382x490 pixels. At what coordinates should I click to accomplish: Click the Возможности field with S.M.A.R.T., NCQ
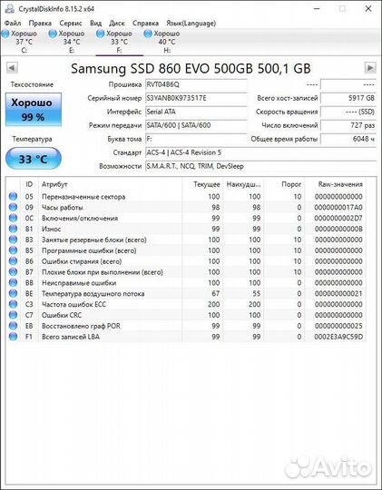(x=261, y=166)
